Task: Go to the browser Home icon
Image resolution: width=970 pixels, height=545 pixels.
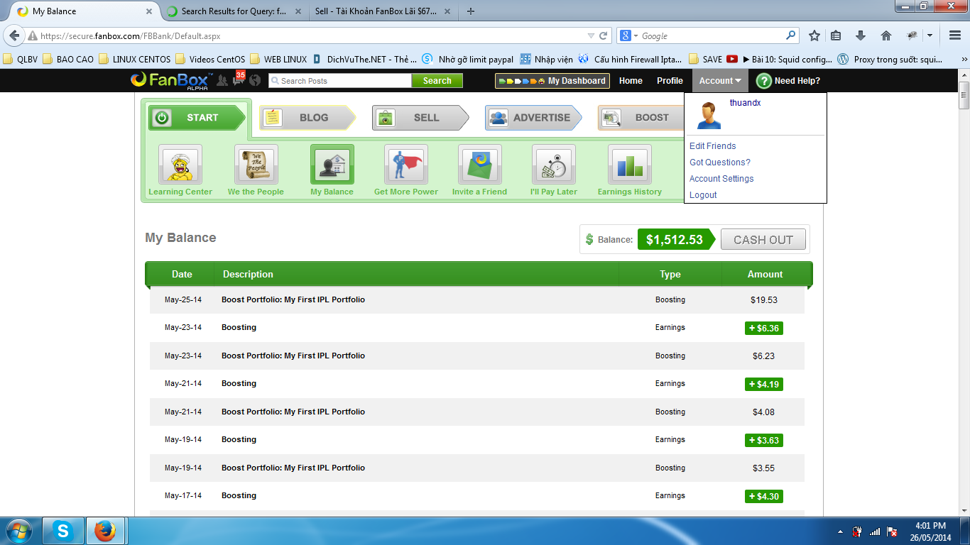Action: point(885,35)
